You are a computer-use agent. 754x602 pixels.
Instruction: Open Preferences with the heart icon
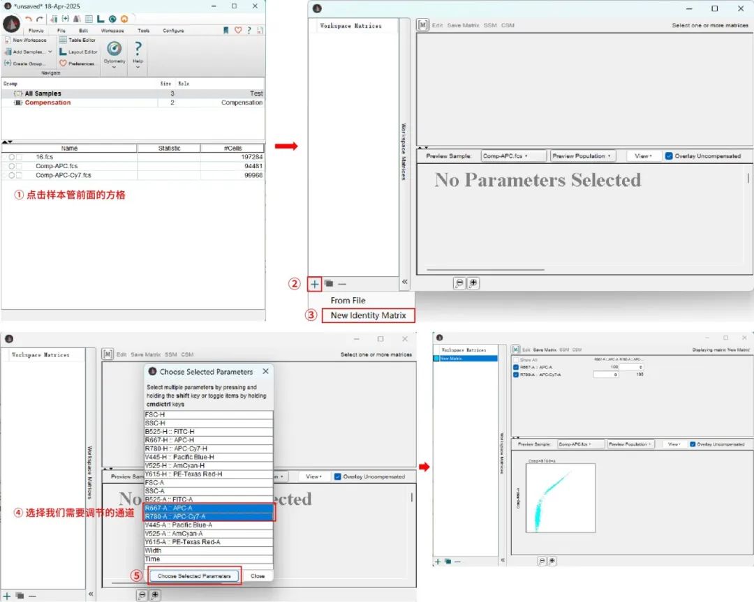[x=63, y=63]
